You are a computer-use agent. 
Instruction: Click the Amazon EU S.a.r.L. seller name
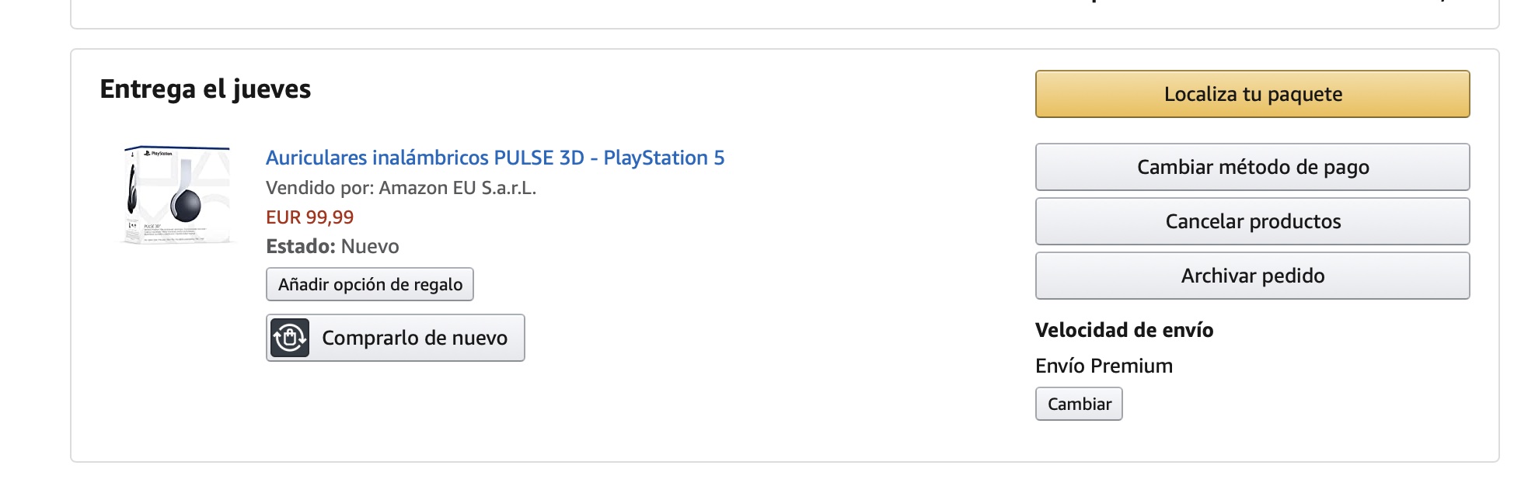click(458, 188)
